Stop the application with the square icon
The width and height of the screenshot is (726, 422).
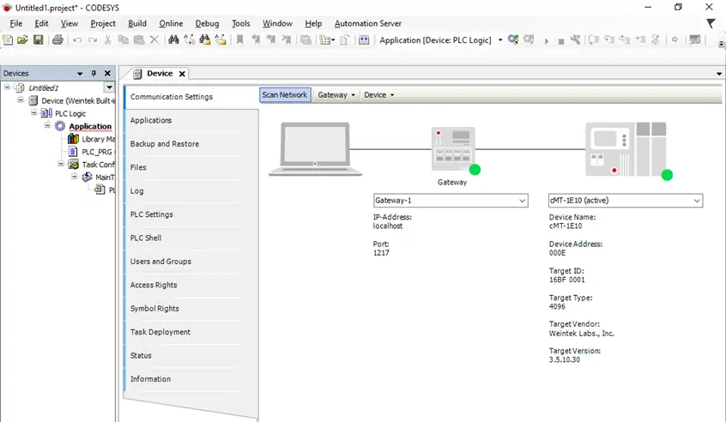pos(561,42)
